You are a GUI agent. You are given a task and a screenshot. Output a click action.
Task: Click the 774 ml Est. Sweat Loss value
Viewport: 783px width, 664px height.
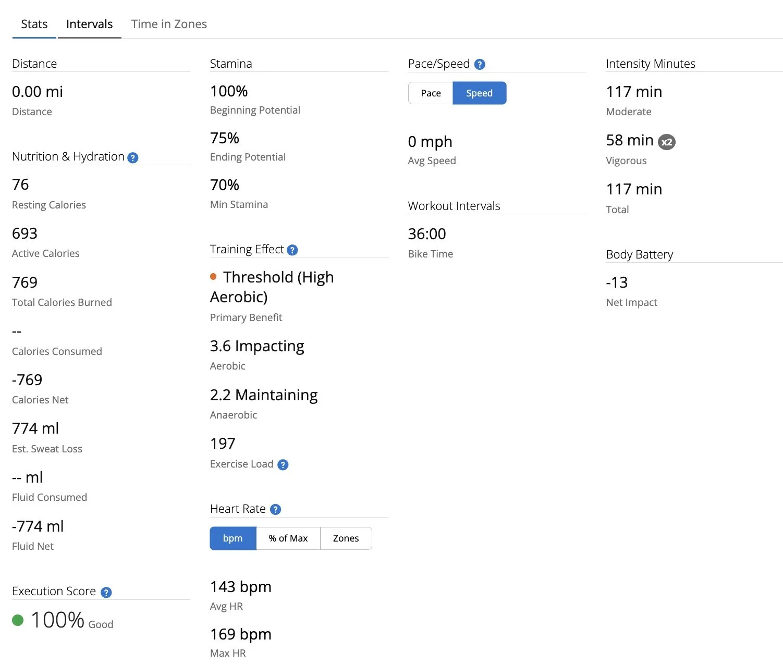tap(35, 428)
